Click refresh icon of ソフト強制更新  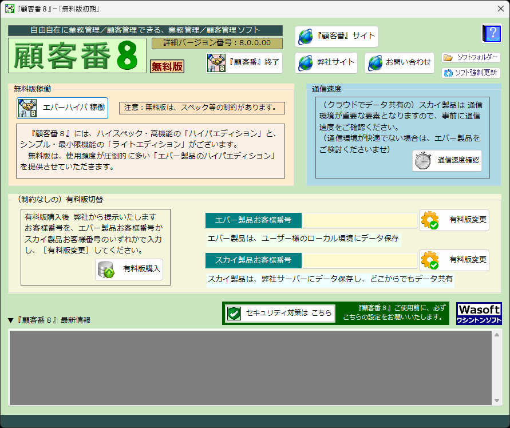[x=448, y=73]
